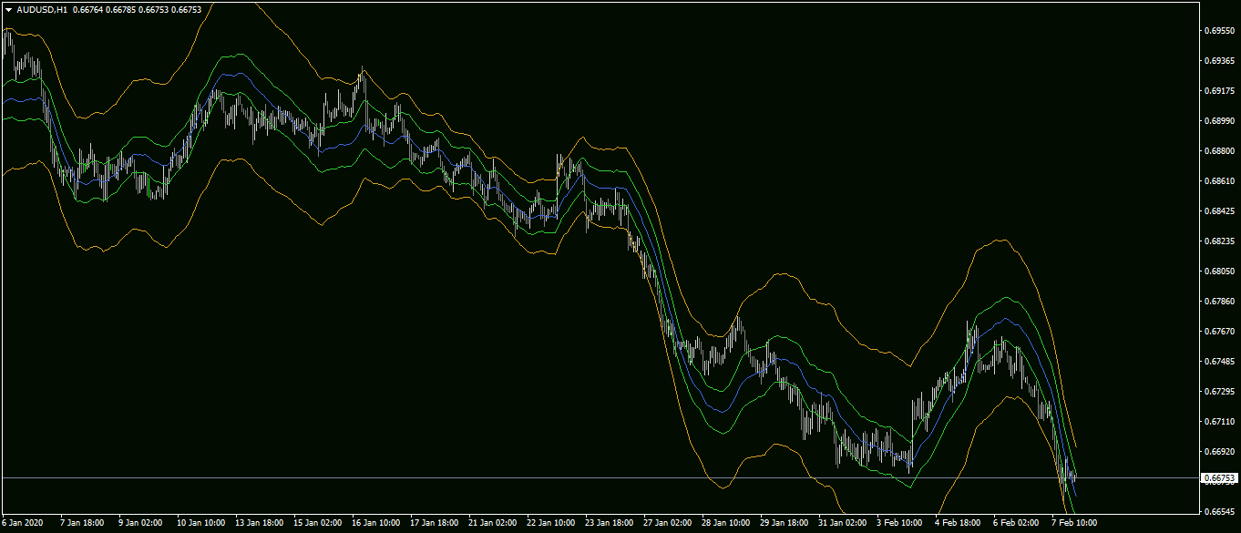This screenshot has width=1241, height=533.
Task: Click the 6 Jan 2020 date label
Action: [x=23, y=523]
